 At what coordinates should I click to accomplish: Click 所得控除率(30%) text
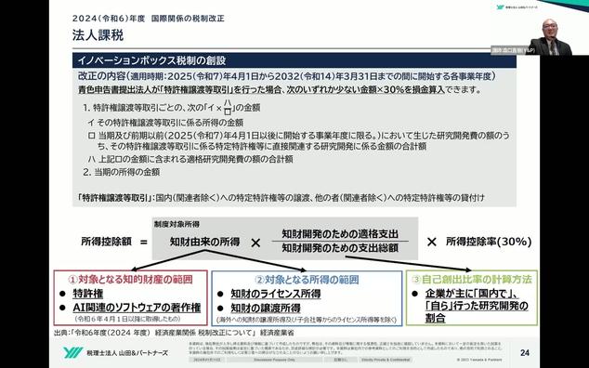(489, 242)
